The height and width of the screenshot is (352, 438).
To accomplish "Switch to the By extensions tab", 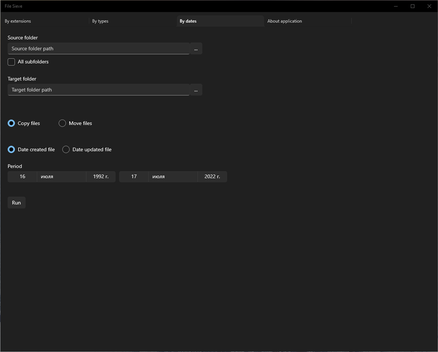I will 18,21.
